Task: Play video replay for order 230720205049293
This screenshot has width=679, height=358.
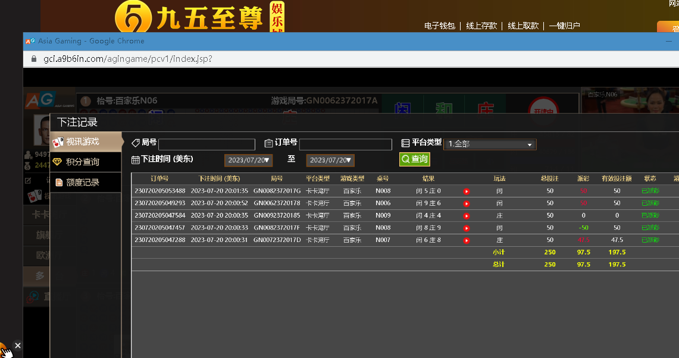Action: (x=467, y=203)
